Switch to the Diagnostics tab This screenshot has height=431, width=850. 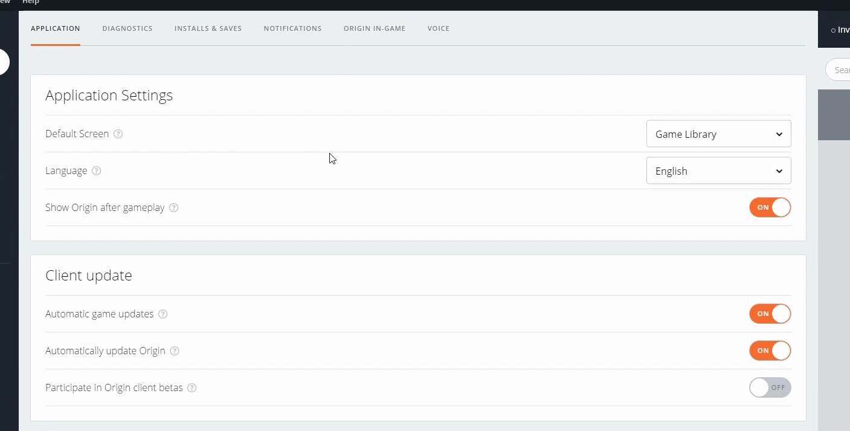click(127, 28)
